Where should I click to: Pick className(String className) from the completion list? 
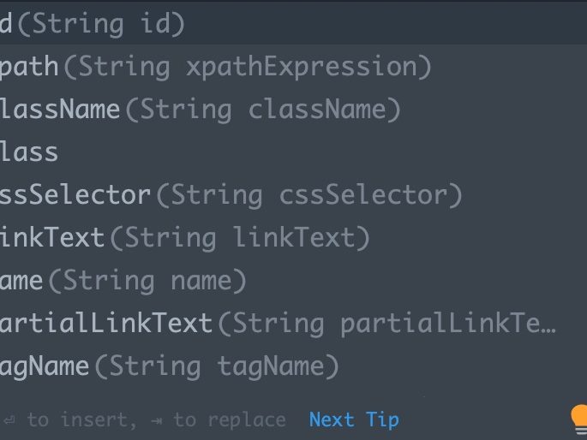[200, 110]
